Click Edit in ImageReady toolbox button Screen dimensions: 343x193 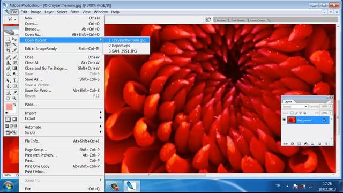coord(11,132)
